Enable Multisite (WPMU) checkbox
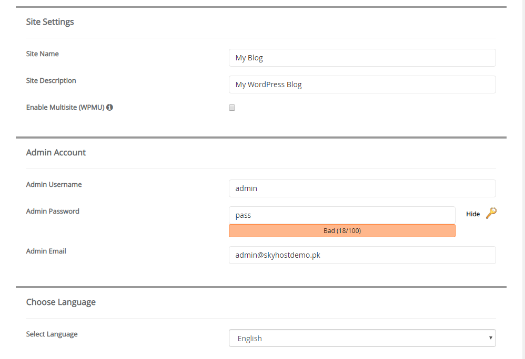The image size is (525, 359). pyautogui.click(x=232, y=108)
